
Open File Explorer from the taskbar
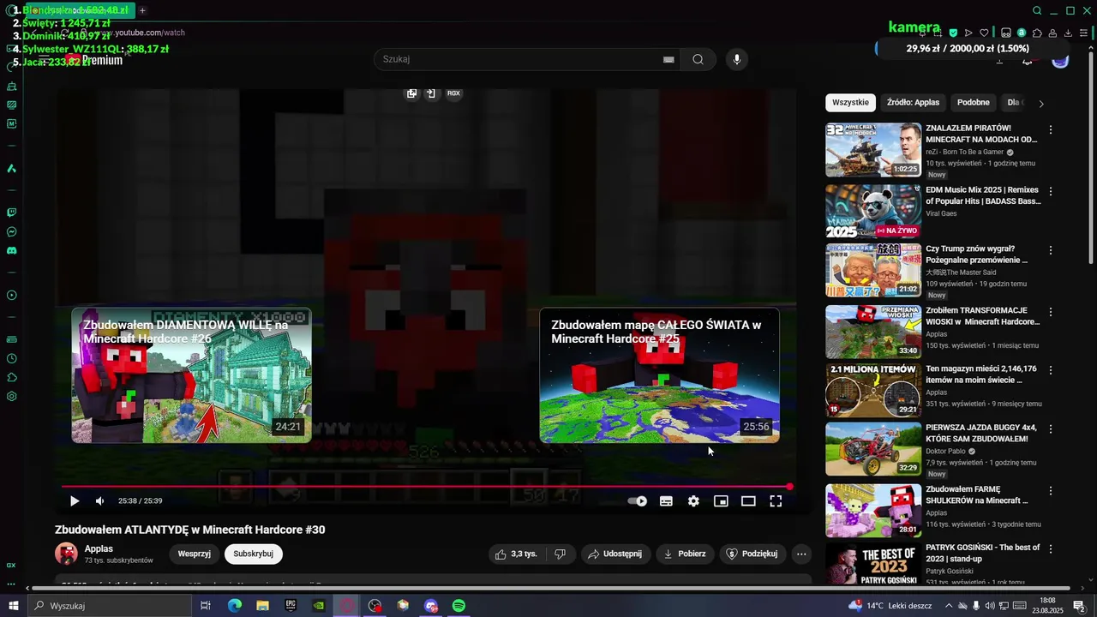(x=262, y=606)
